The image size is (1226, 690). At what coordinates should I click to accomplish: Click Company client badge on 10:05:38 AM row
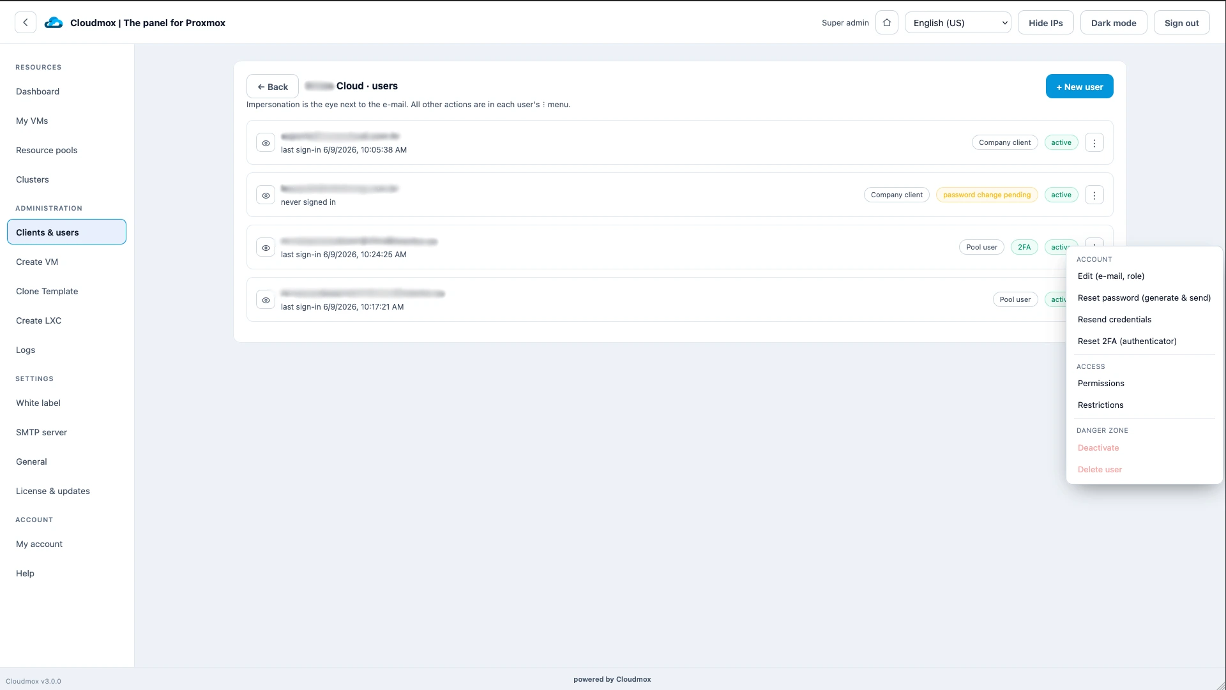point(1004,143)
